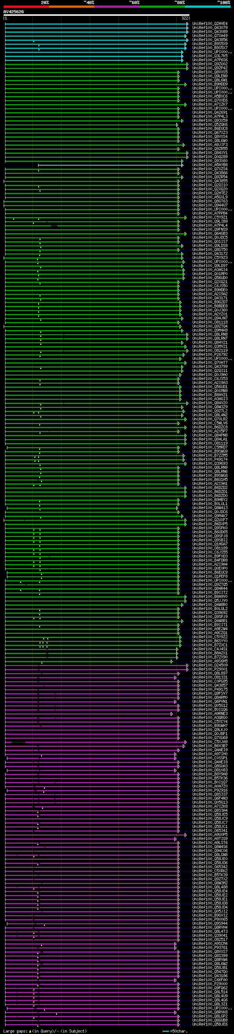The image size is (234, 1034).
Task: Click the red 20% identity legend segment
Action: 26,7
